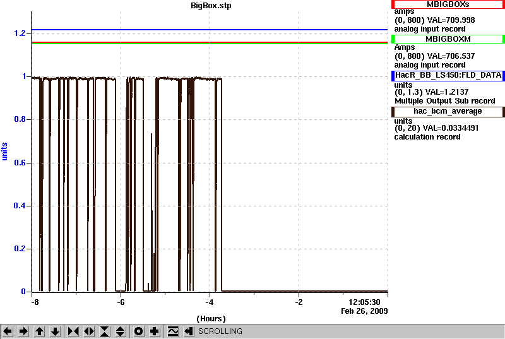This screenshot has width=505, height=339.
Task: Pan the graph down with the down arrow
Action: 55,331
